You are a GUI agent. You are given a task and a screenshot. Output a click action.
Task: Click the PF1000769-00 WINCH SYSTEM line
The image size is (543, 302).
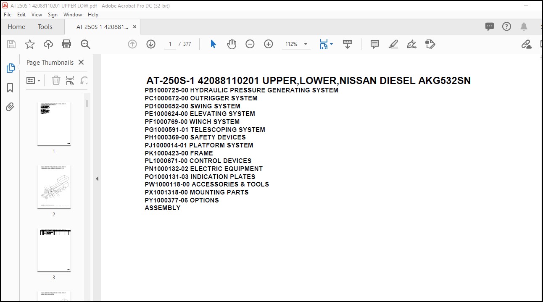[x=192, y=122]
